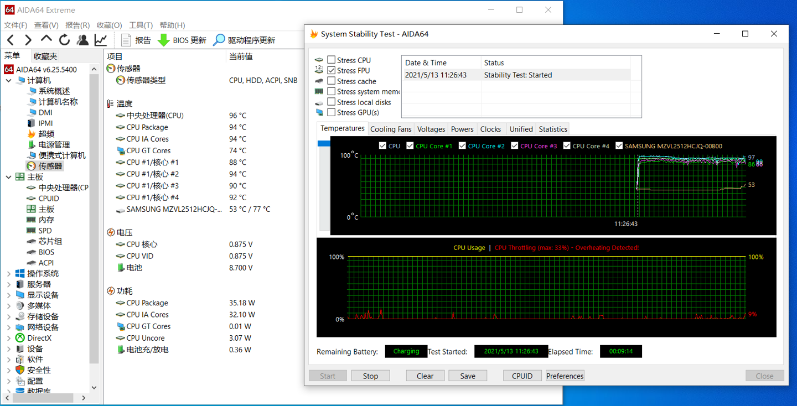
Task: Select the 便携式计算机 tree item
Action: coord(56,155)
